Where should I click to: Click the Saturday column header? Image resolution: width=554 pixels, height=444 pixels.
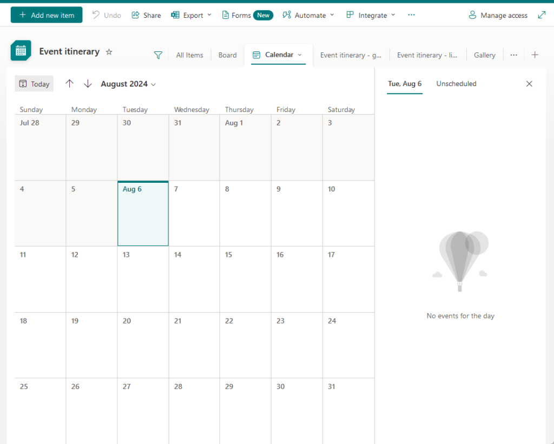341,109
